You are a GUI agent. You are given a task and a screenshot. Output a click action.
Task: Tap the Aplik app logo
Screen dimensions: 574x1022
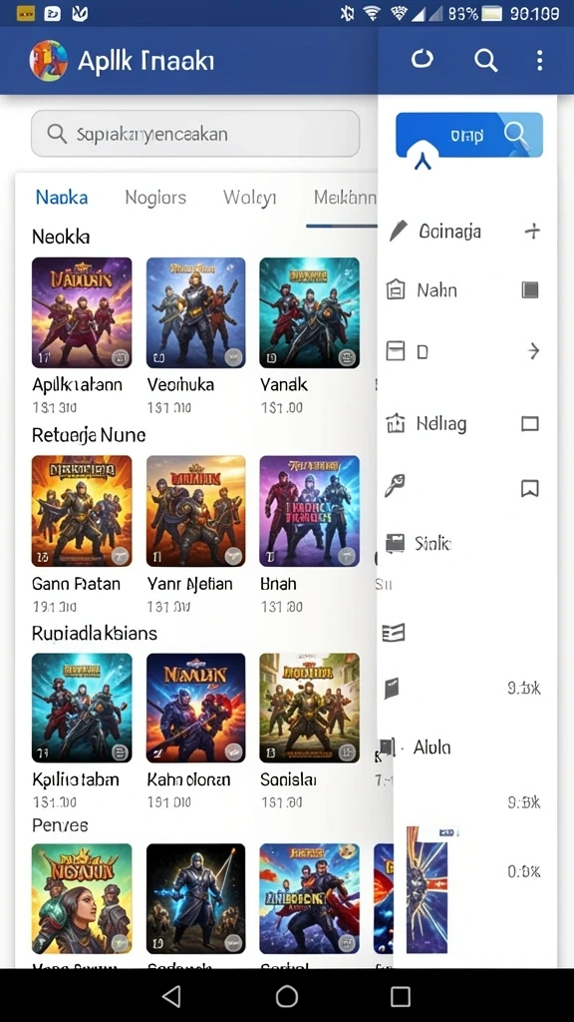coord(48,61)
